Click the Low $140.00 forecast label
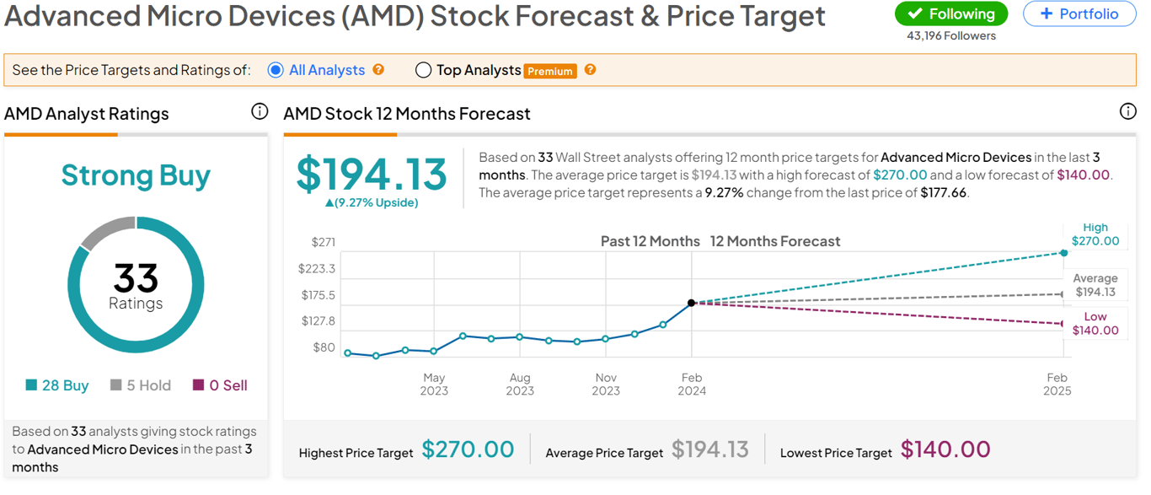The height and width of the screenshot is (495, 1151). coord(1095,324)
